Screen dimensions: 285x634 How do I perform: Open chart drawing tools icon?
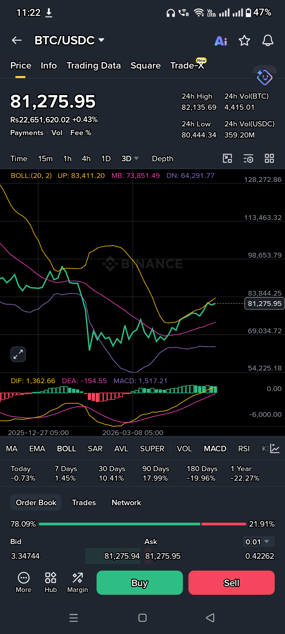pos(228,158)
